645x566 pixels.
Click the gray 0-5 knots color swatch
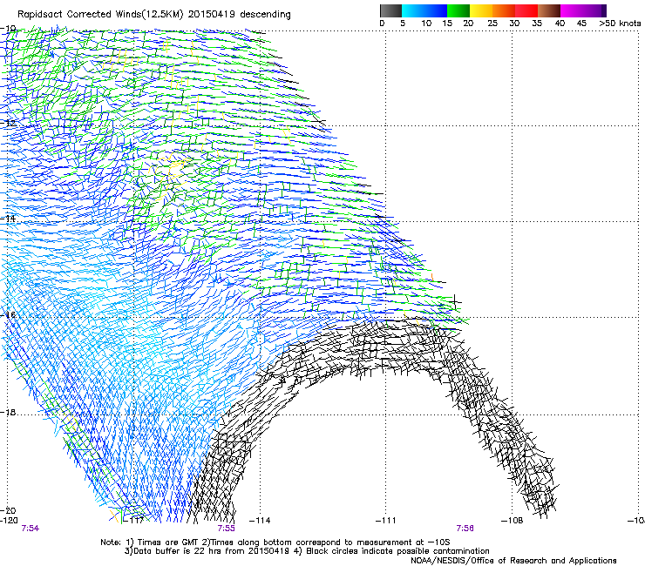390,10
